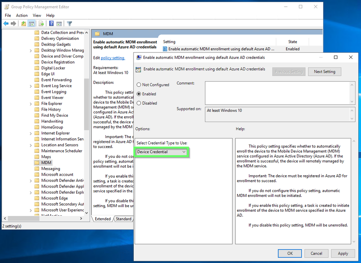361x263 pixels.
Task: Click the Messaging folder icon
Action: [x=37, y=169]
